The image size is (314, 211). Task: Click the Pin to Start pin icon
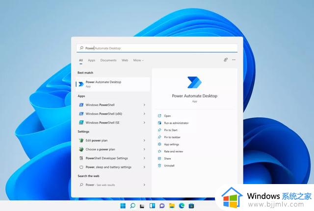pos(159,130)
